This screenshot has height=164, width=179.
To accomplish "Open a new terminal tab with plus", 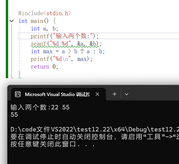I will point(115,94).
